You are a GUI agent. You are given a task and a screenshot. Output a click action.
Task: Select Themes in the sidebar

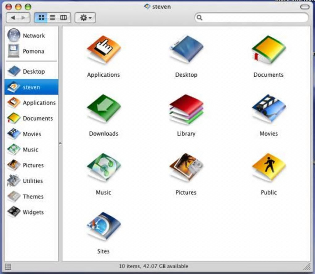point(31,196)
